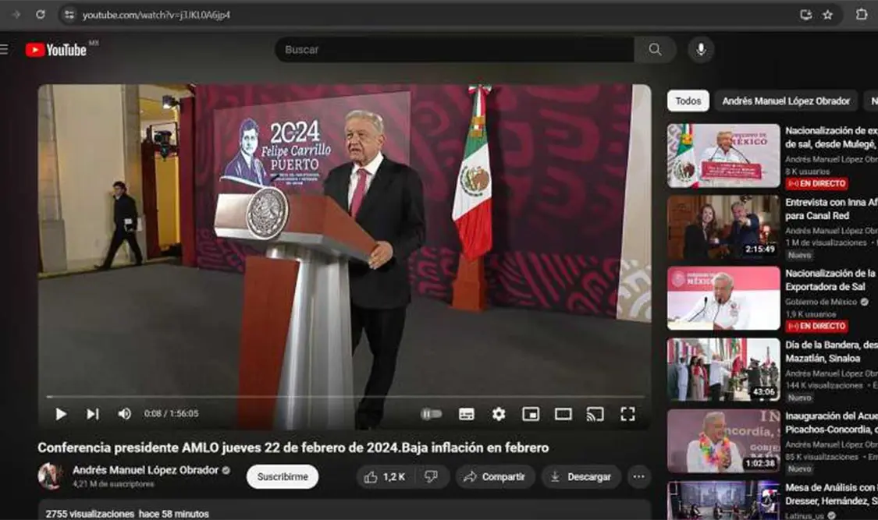Switch to theater mode view
878x520 pixels.
click(563, 414)
